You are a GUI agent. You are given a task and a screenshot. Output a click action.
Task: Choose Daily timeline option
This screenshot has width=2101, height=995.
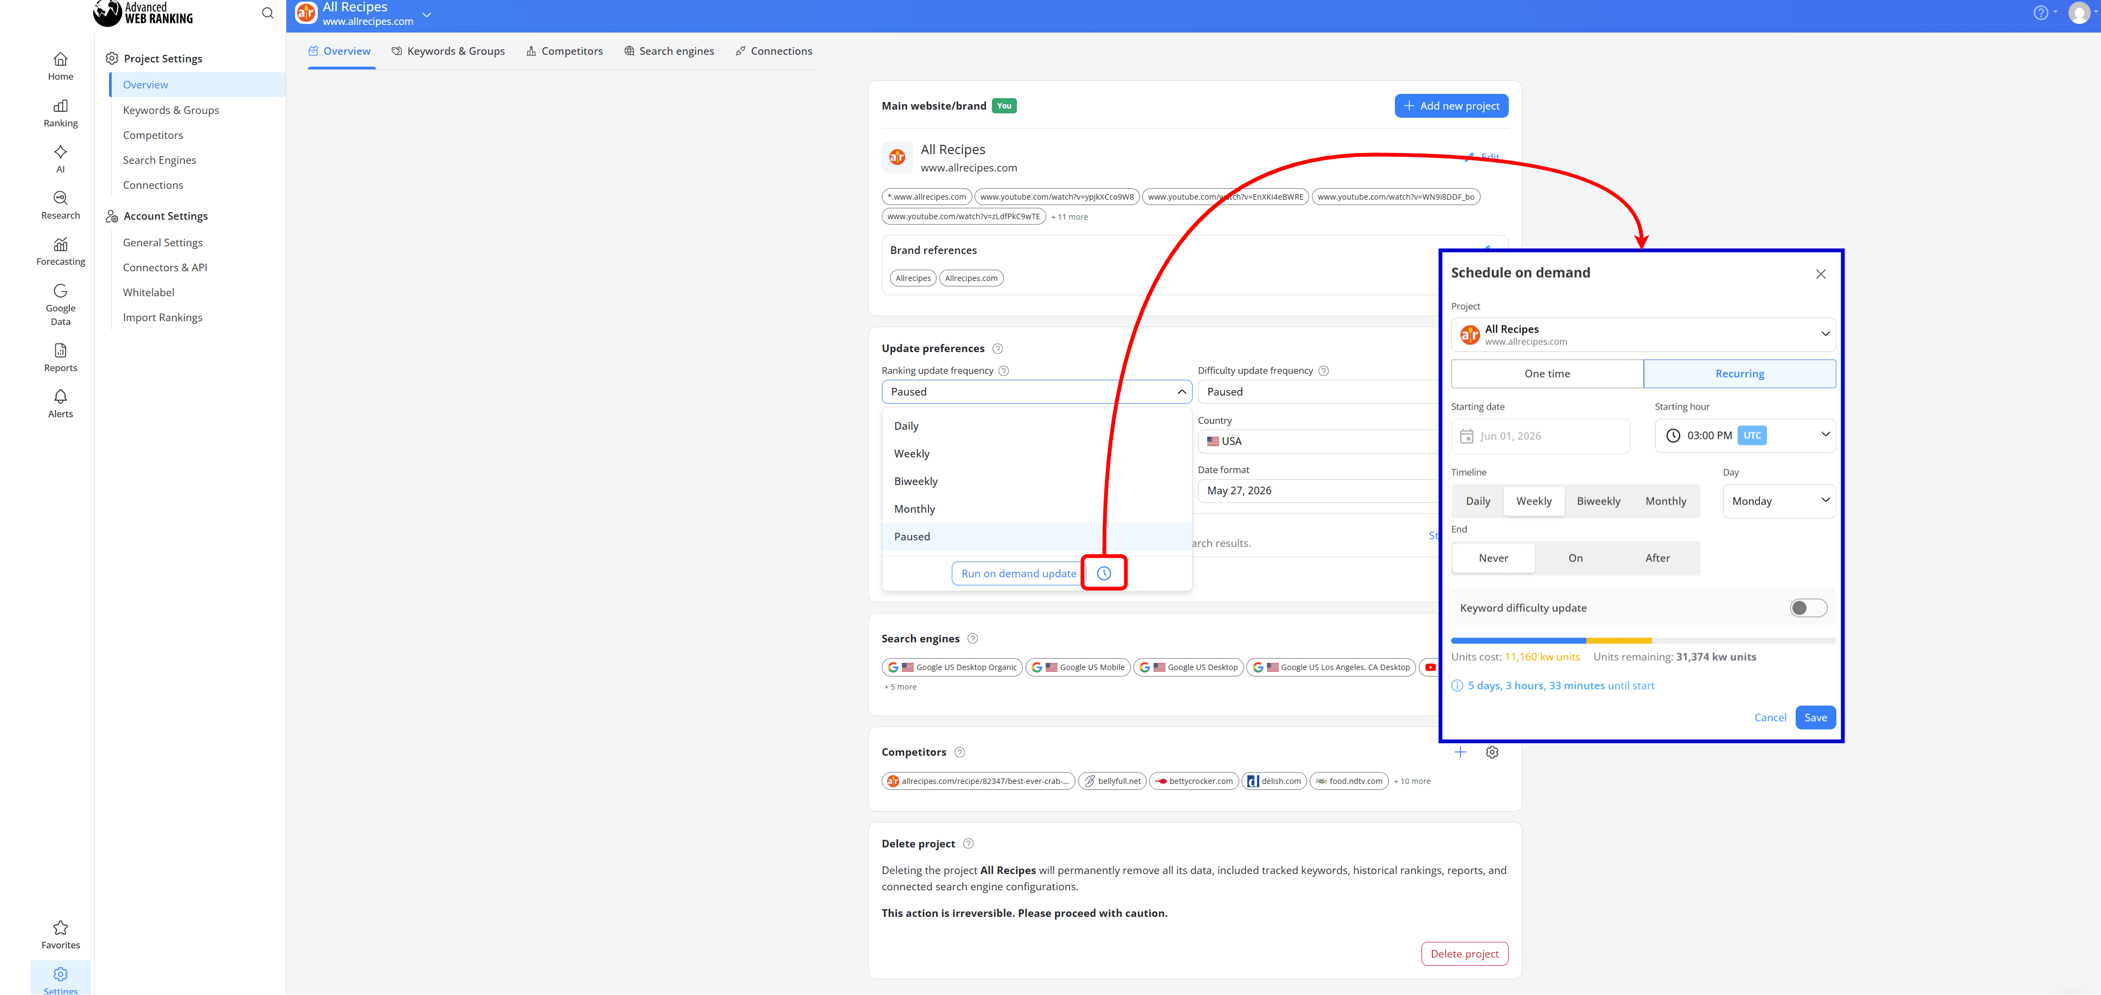coord(1478,502)
